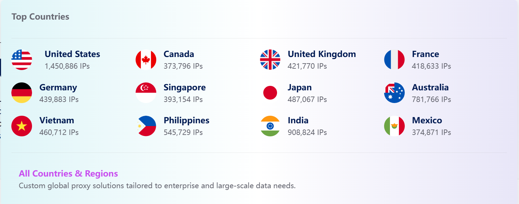Select the United Kingdom flag icon
This screenshot has height=204, width=519.
point(270,60)
